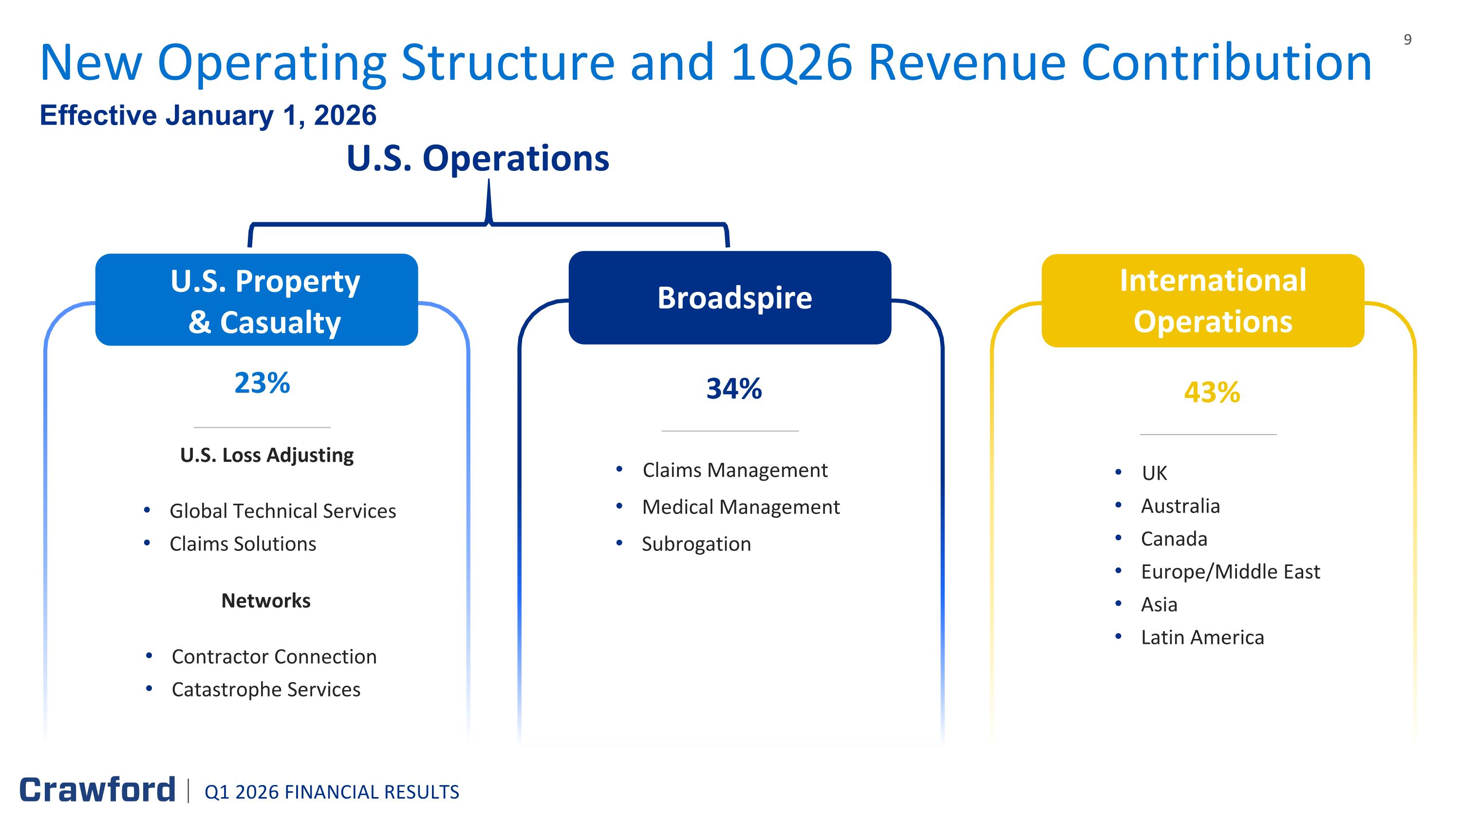1461x821 pixels.
Task: Click the 'Asia' list item
Action: (1159, 604)
